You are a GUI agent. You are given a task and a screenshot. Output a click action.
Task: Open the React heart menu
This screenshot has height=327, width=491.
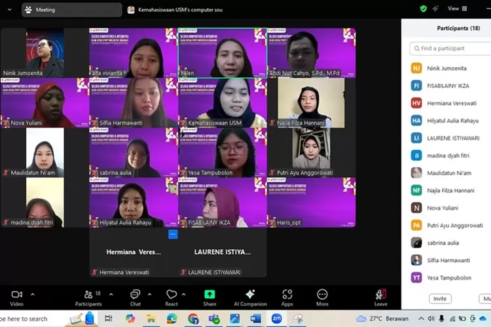coord(172,298)
